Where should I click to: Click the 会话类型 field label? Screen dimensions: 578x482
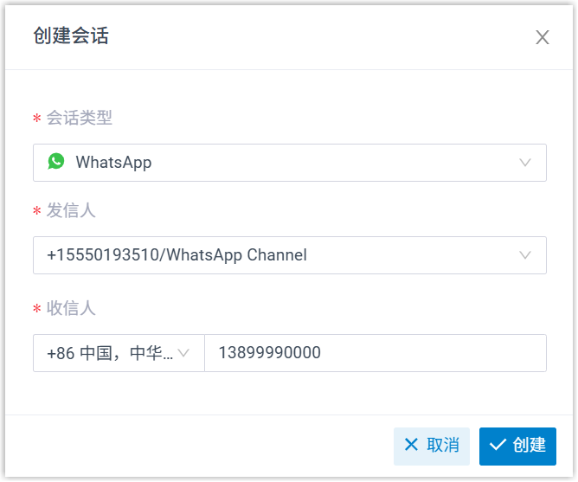tap(80, 118)
